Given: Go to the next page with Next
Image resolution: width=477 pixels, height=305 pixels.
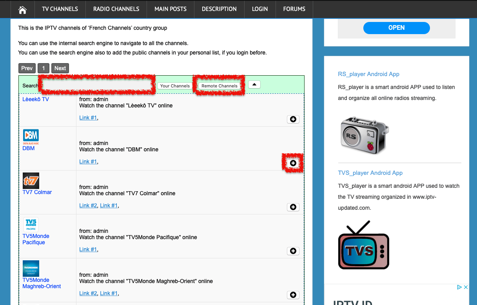Looking at the screenshot, I should [60, 68].
